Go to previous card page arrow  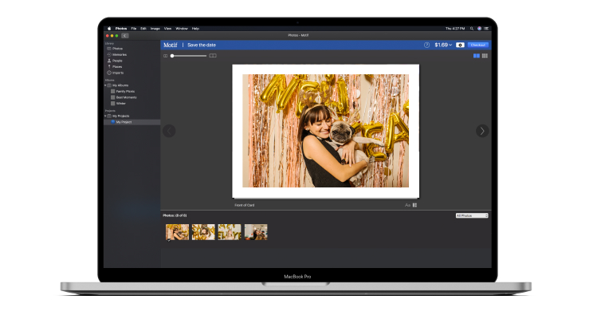click(x=169, y=131)
